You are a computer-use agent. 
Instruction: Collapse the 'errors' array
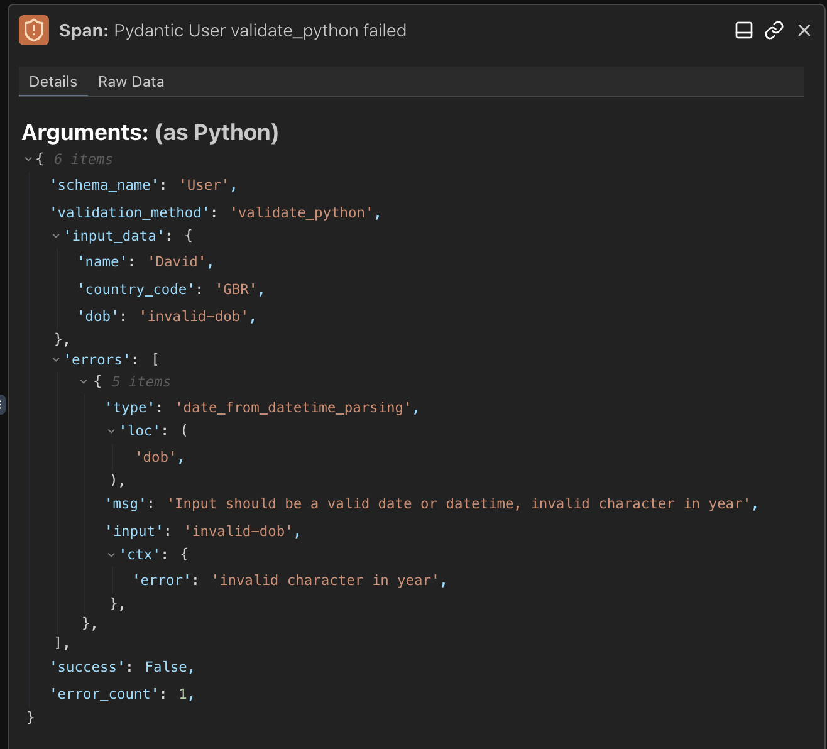point(56,360)
